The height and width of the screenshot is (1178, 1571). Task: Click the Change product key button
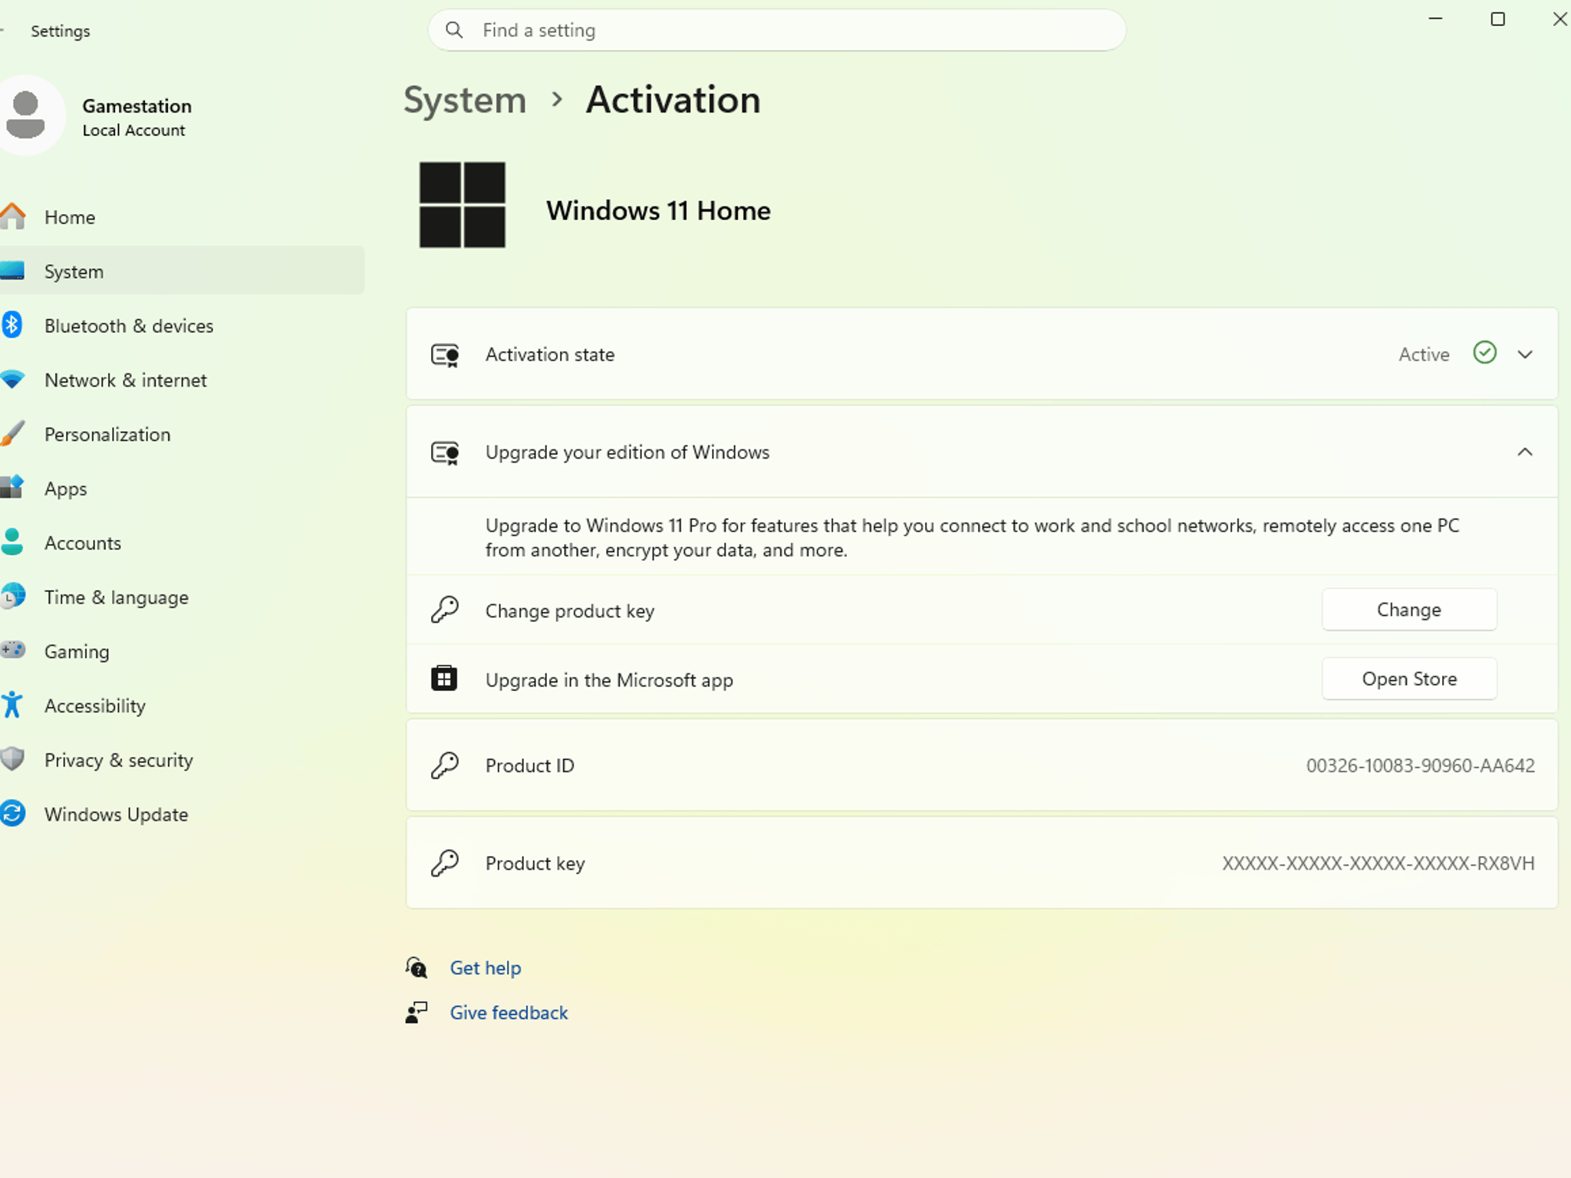click(x=1409, y=610)
